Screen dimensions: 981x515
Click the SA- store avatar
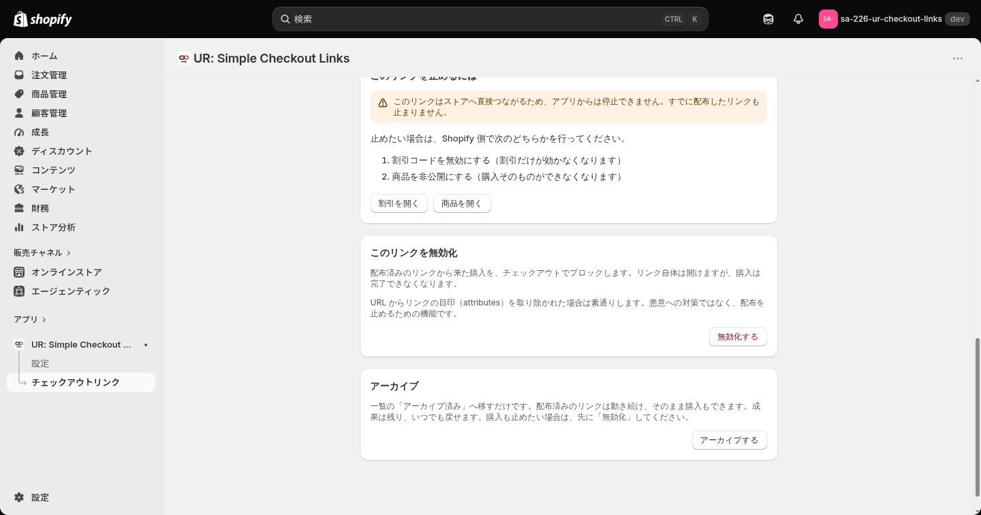click(828, 19)
